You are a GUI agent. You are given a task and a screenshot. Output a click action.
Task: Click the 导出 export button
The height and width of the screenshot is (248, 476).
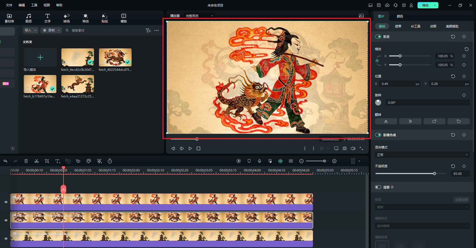425,5
